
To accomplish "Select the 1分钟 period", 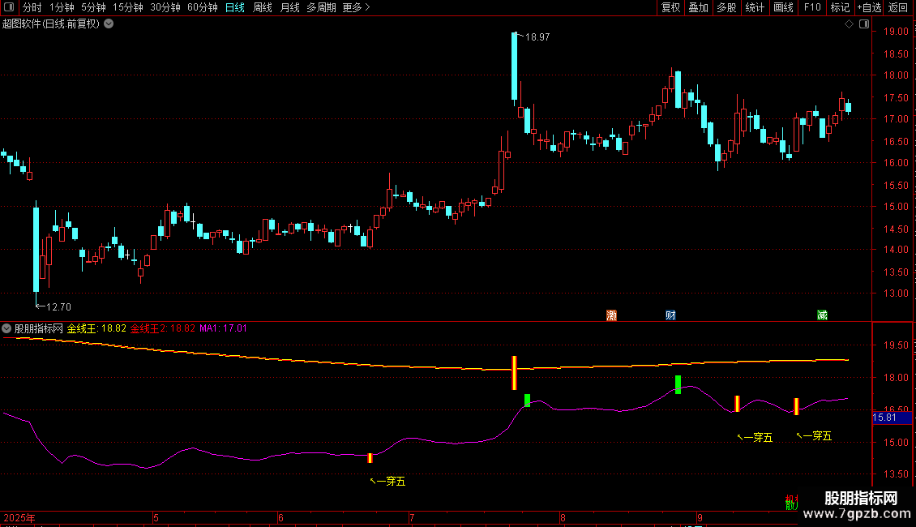I will 62,7.
